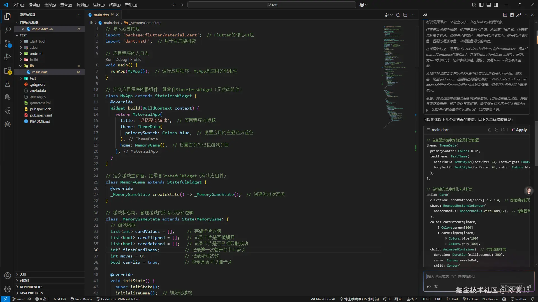Screen dimensions: 538x302
Task: Copy the main.dart code snippet
Action: (489, 130)
